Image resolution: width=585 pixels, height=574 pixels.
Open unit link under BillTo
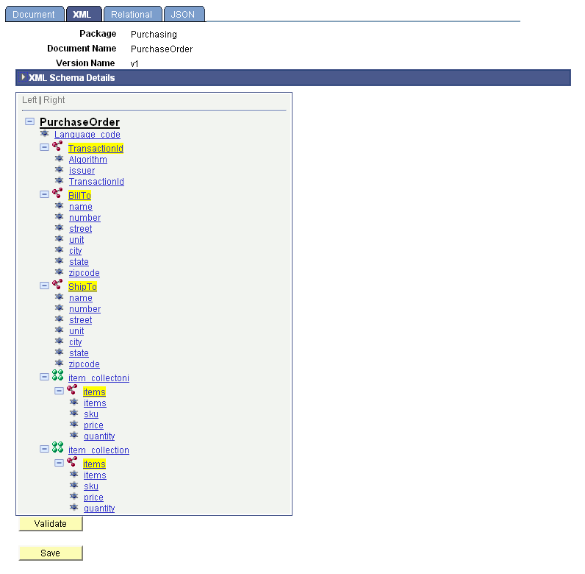point(76,240)
